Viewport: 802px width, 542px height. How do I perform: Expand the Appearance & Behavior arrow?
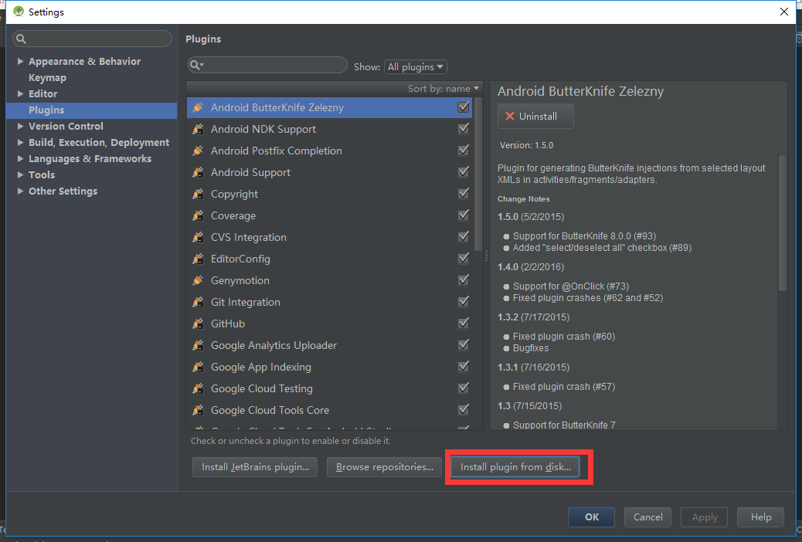point(20,61)
